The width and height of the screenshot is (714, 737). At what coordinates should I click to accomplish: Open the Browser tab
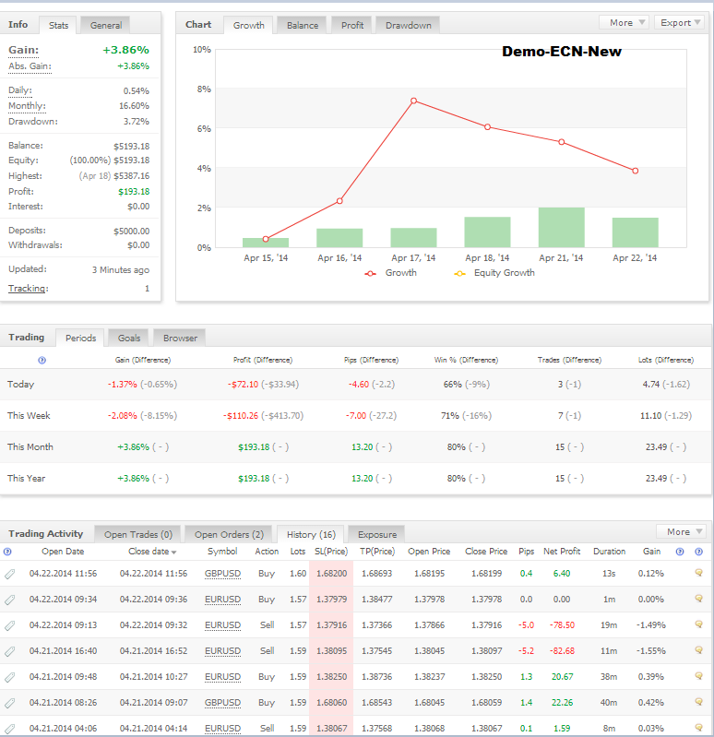pos(180,338)
